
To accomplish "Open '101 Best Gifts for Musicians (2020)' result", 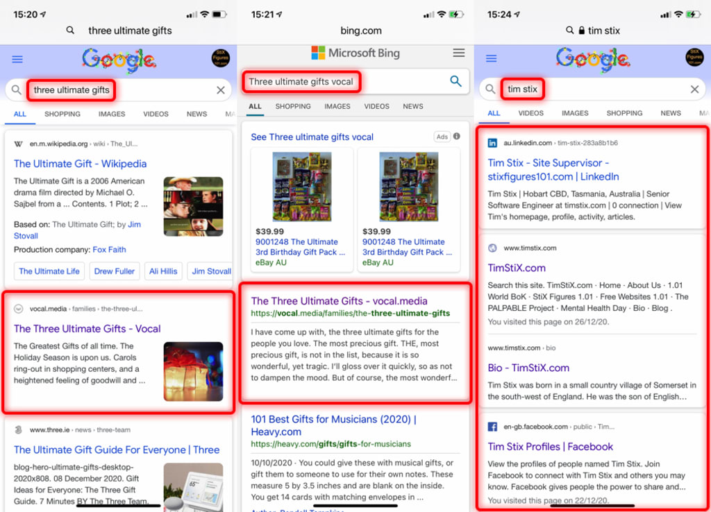I will click(334, 425).
